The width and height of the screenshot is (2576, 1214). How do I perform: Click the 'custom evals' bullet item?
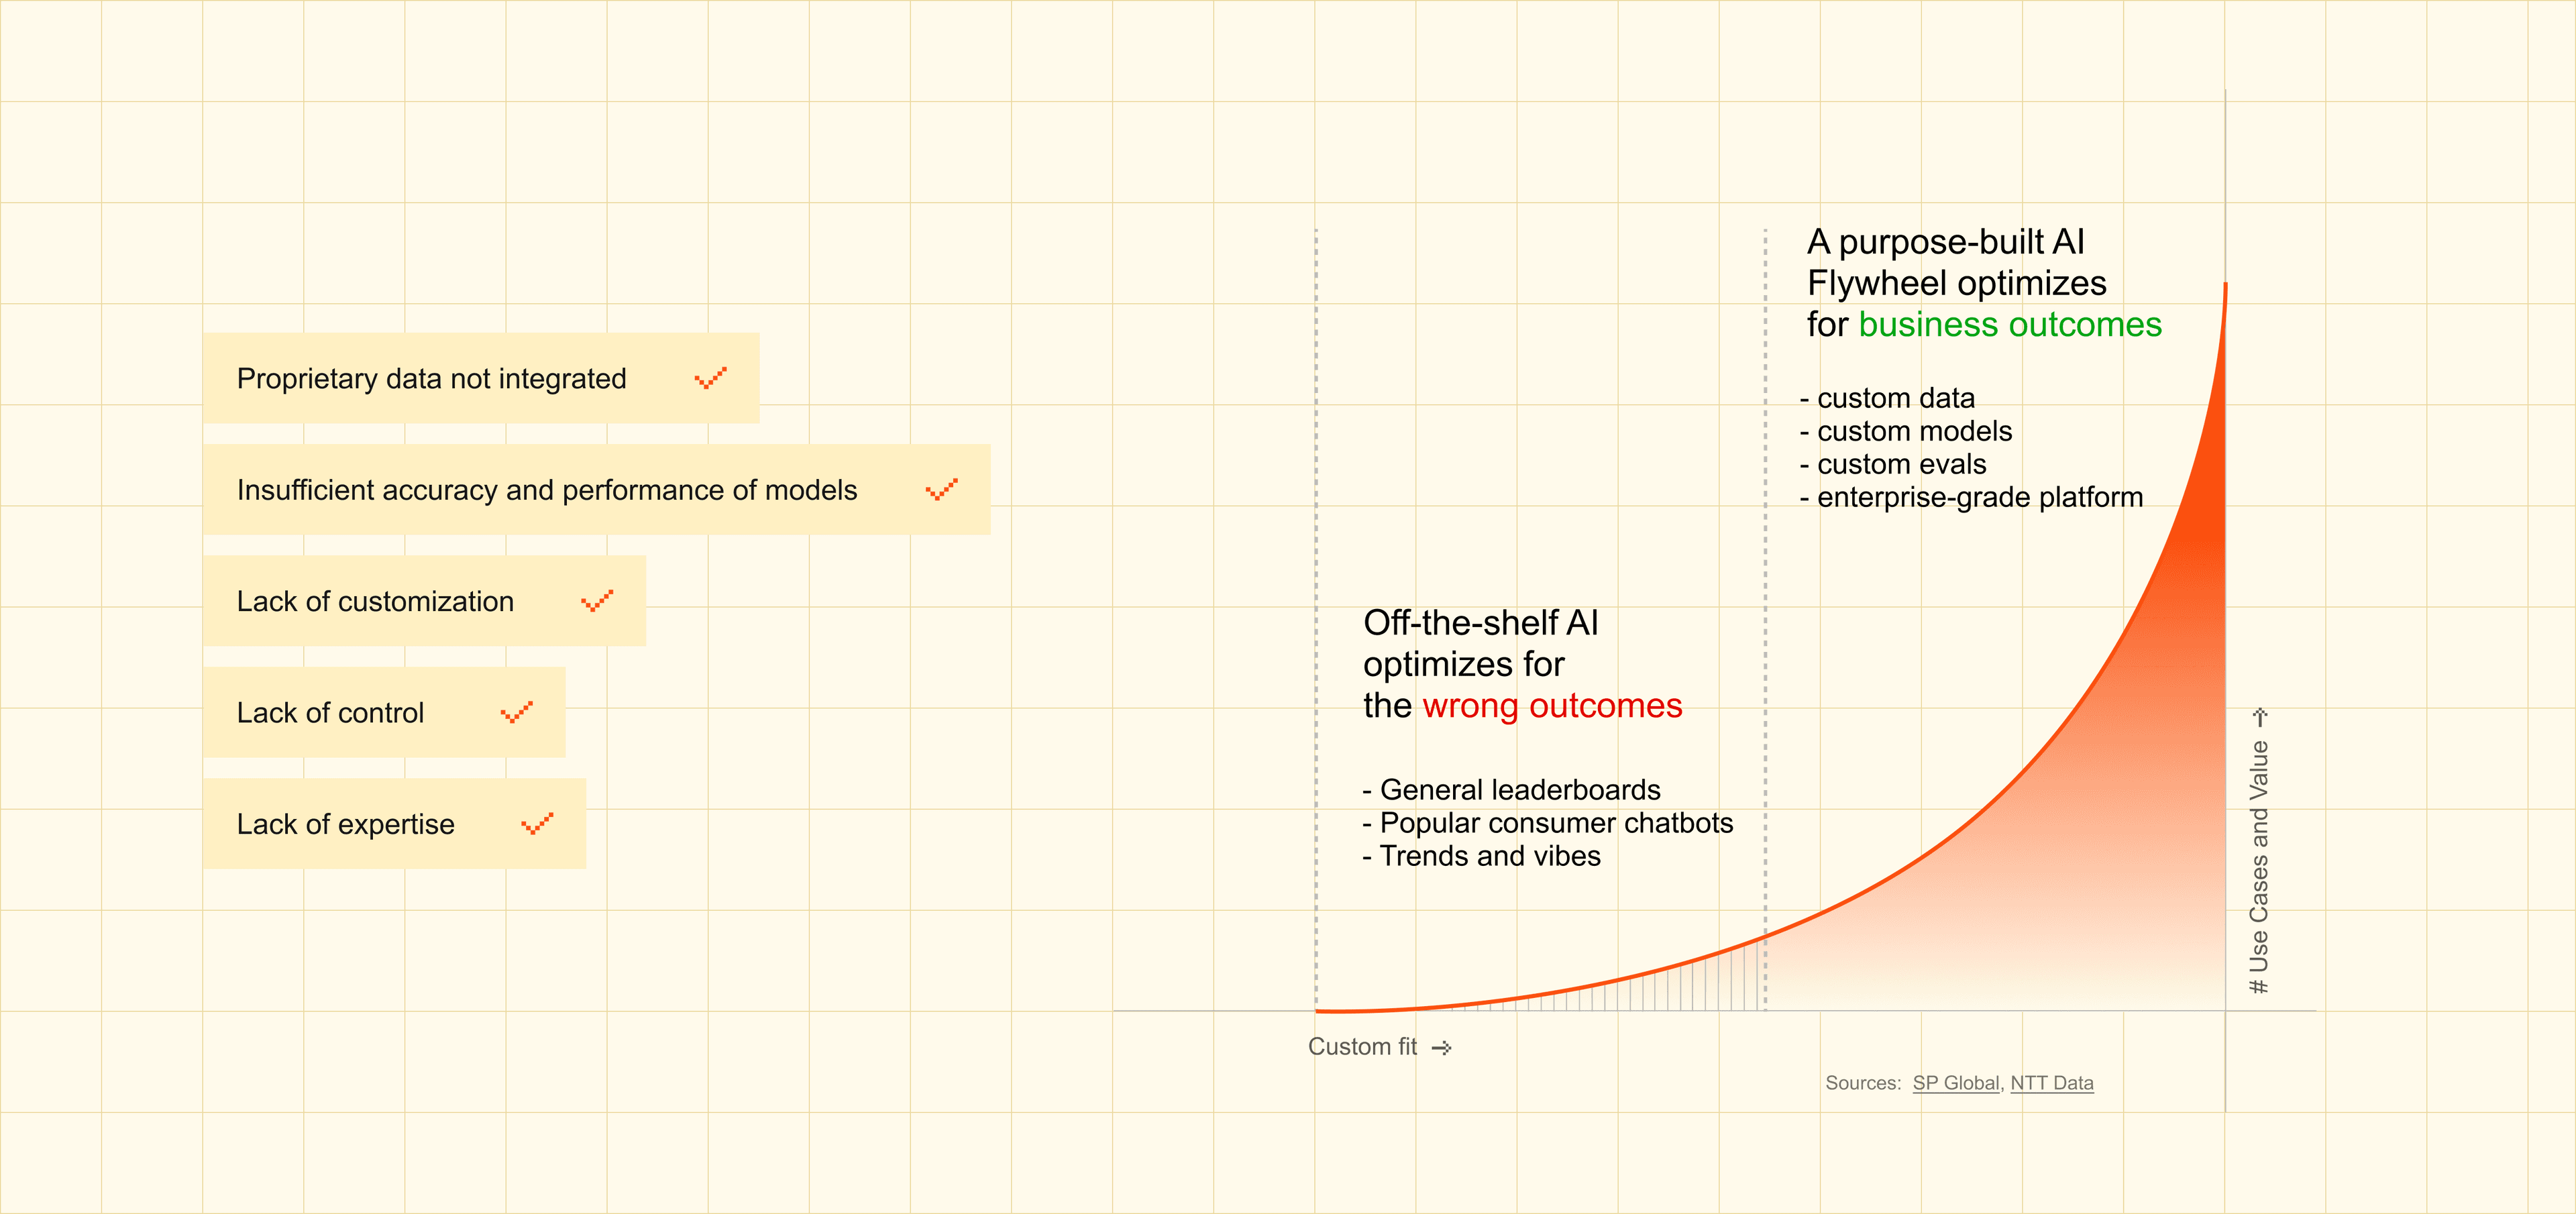point(1894,464)
